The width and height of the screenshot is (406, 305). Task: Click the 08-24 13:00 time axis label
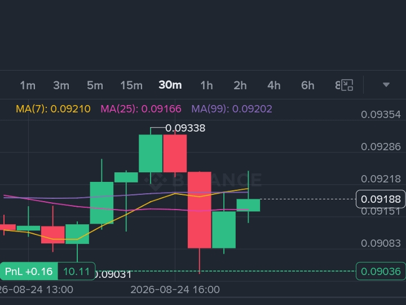coord(37,290)
